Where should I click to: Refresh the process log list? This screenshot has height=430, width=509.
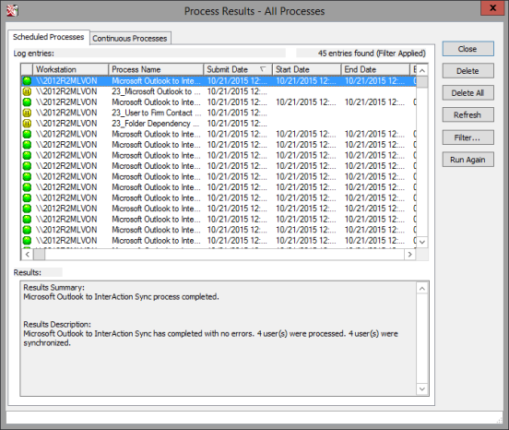point(468,115)
